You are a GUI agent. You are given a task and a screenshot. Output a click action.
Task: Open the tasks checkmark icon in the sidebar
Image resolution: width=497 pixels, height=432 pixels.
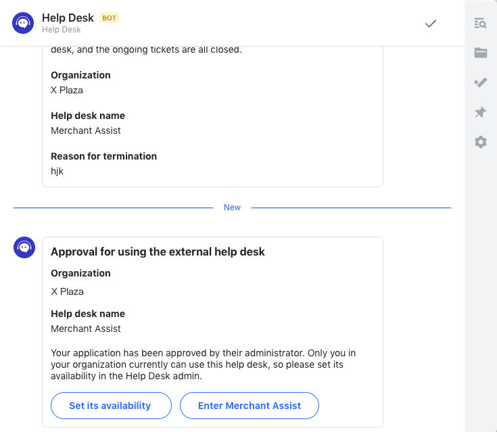pos(481,82)
